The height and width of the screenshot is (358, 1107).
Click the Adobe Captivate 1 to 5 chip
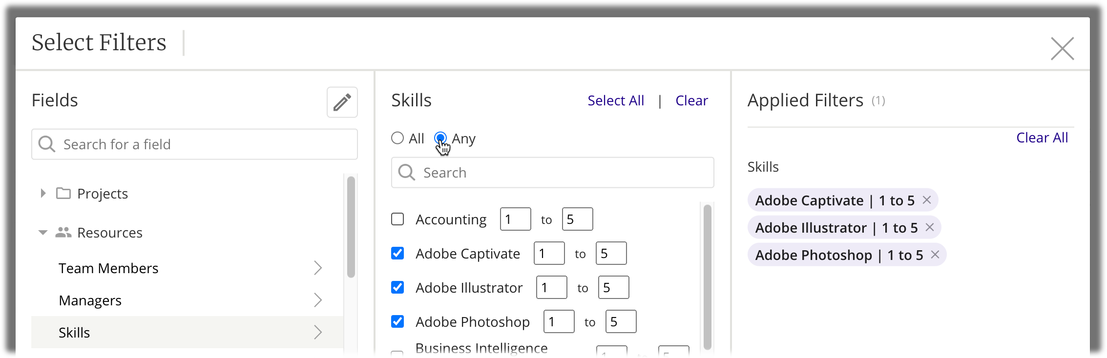pos(842,200)
